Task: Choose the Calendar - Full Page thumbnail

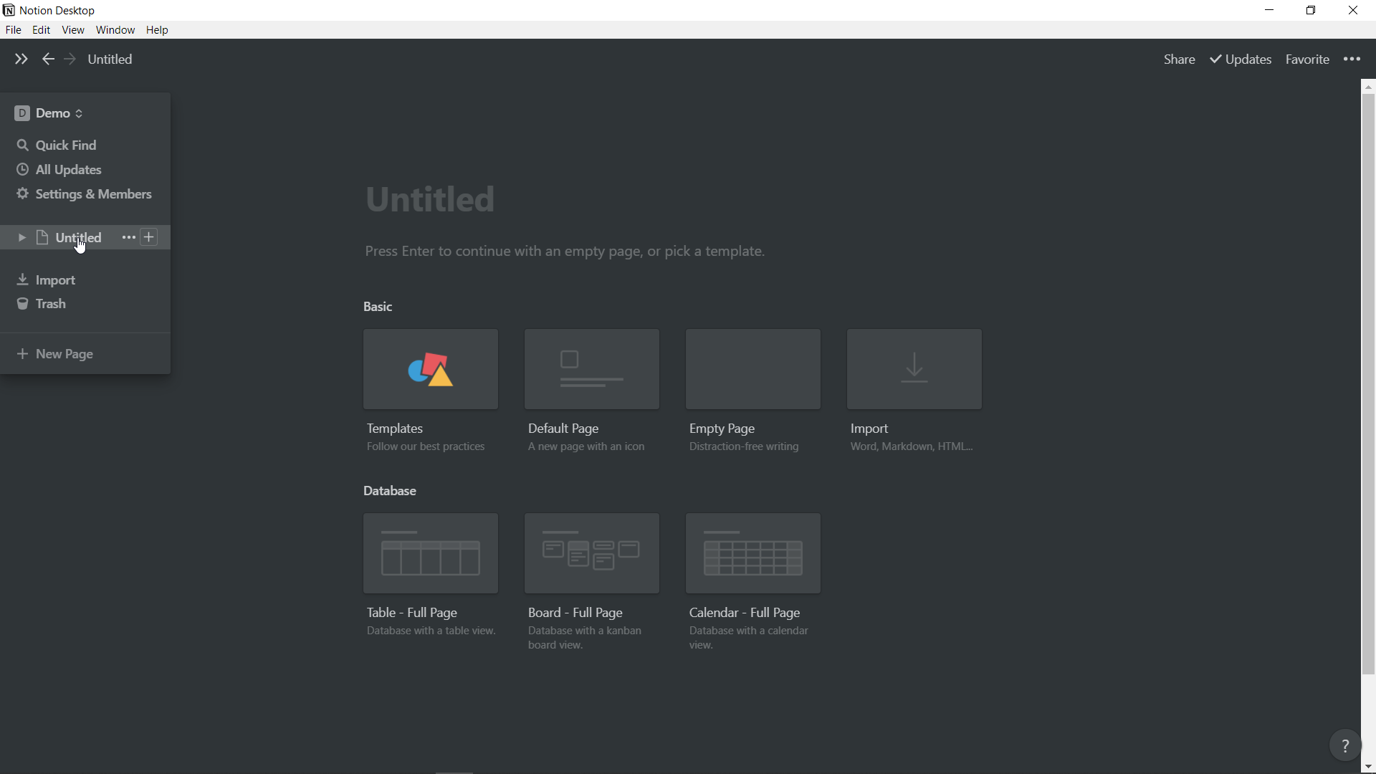Action: (753, 553)
